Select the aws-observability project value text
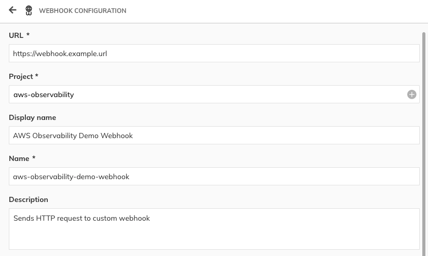 coord(44,95)
